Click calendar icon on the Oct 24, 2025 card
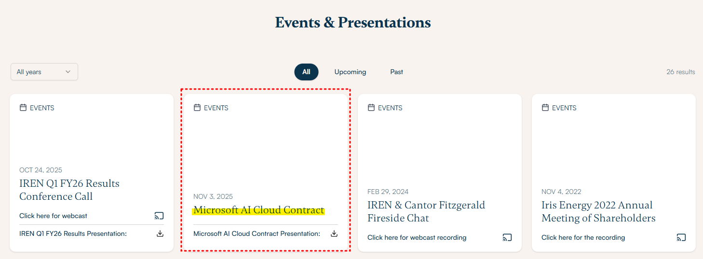The width and height of the screenshot is (703, 259). point(23,108)
